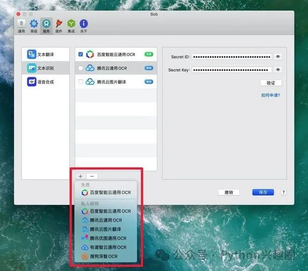The height and width of the screenshot is (271, 308).
Task: Reveal the Secret Key with eye icon
Action: 278,69
